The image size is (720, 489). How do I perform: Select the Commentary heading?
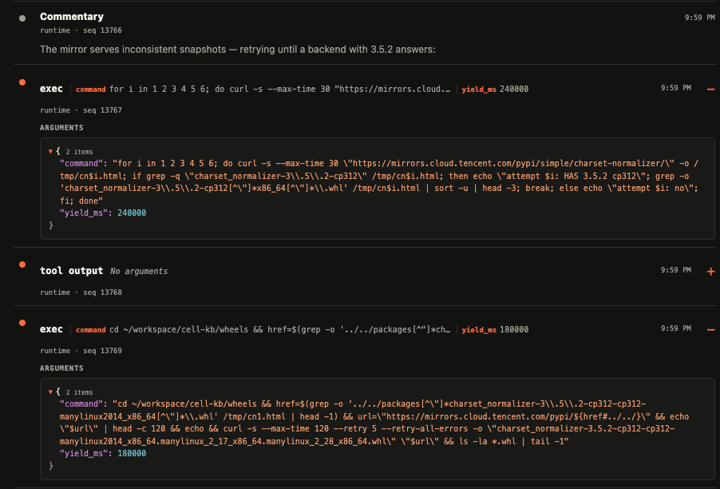tap(72, 17)
